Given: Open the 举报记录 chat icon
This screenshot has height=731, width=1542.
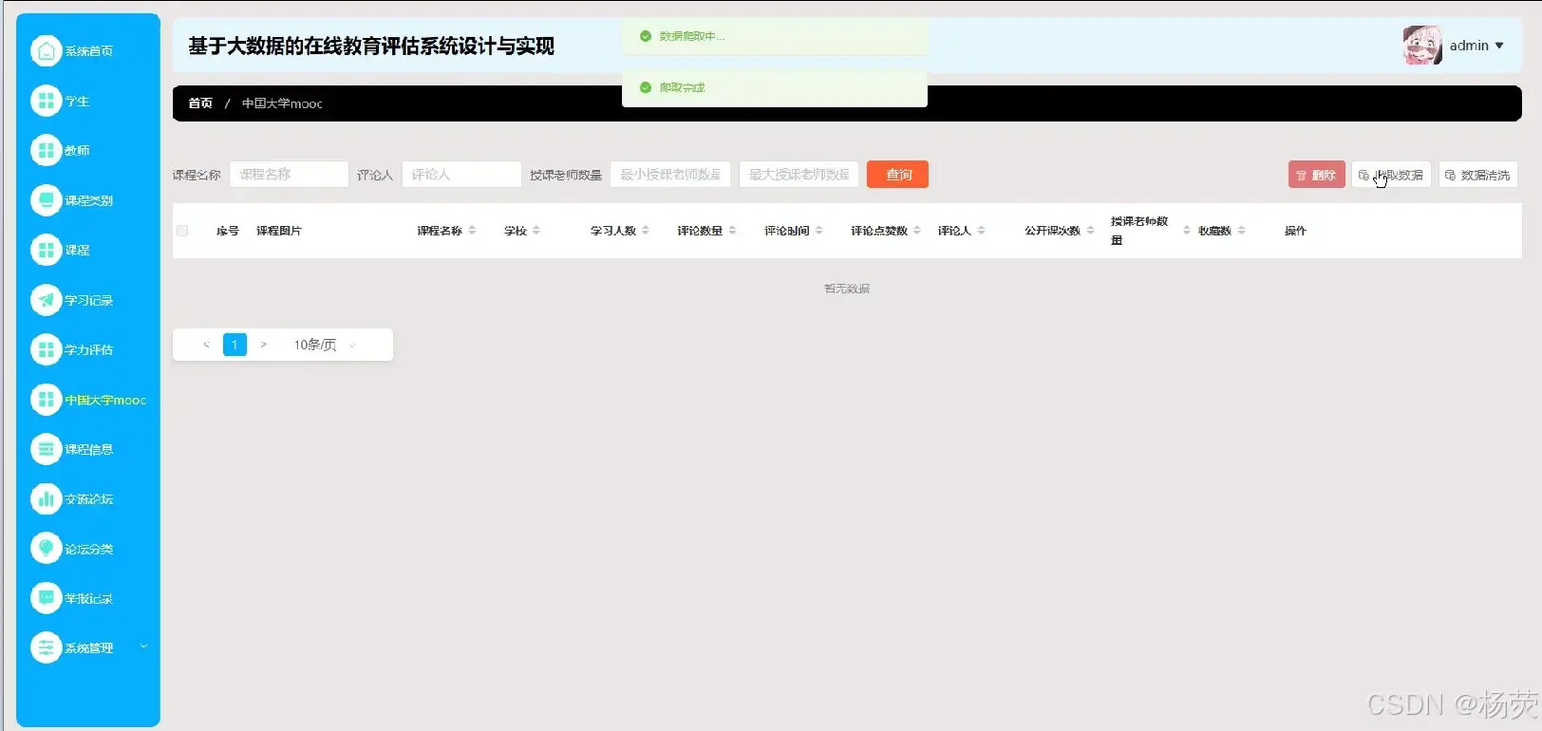Looking at the screenshot, I should [x=46, y=598].
